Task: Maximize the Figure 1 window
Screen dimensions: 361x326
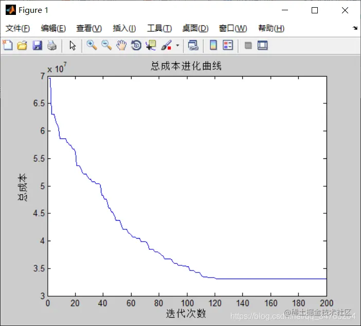Action: coord(315,10)
